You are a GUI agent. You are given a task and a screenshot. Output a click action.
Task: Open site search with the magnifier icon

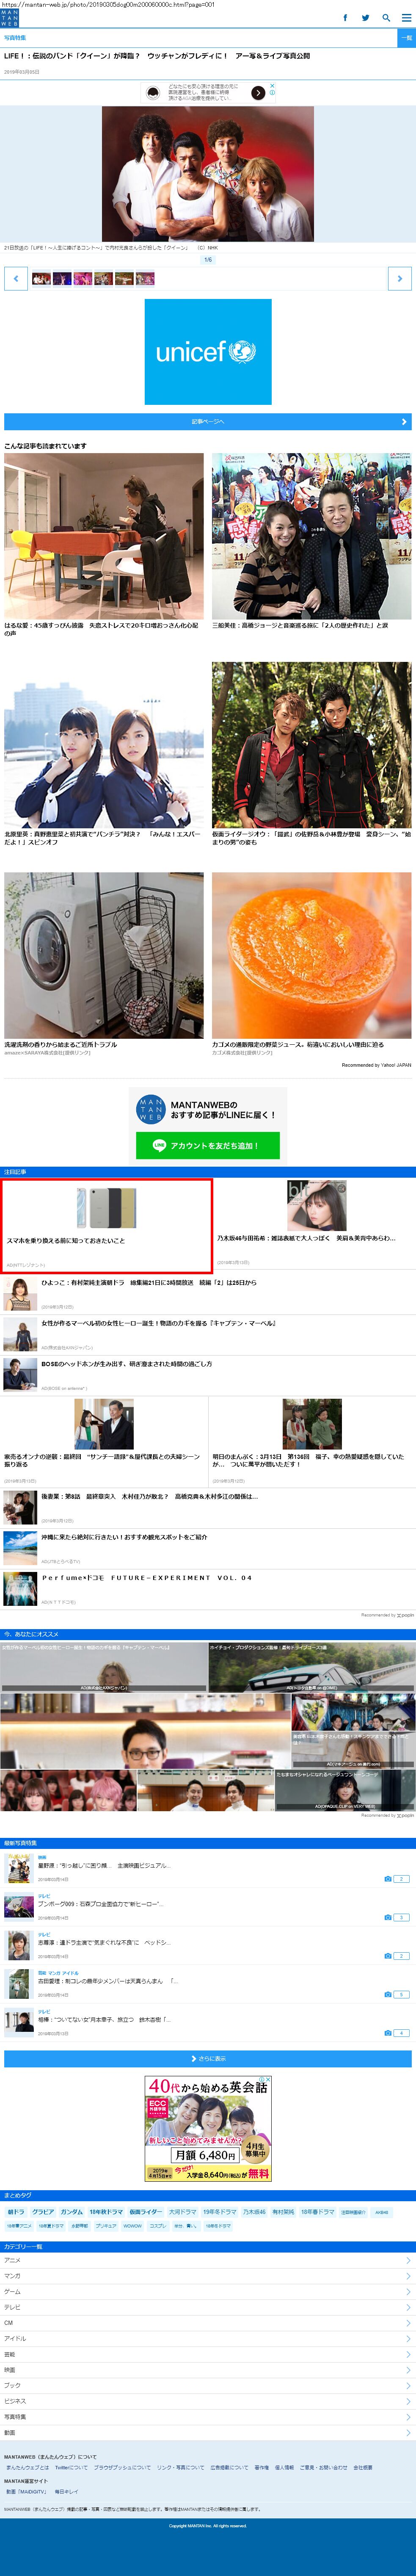pyautogui.click(x=386, y=18)
